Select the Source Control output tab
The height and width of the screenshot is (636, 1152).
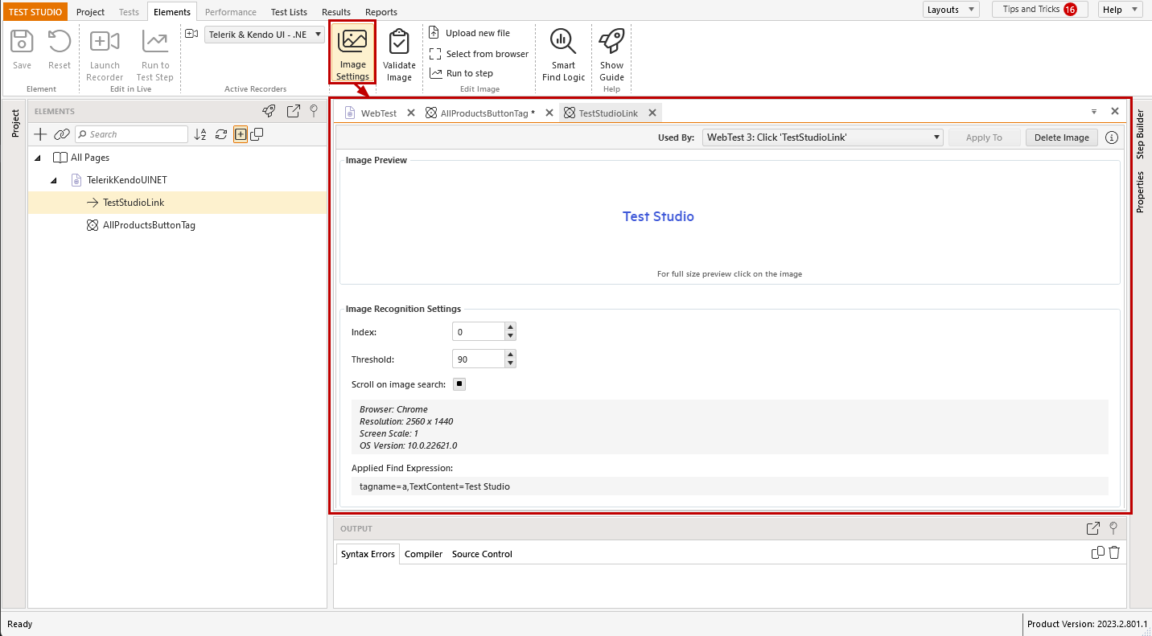coord(482,554)
